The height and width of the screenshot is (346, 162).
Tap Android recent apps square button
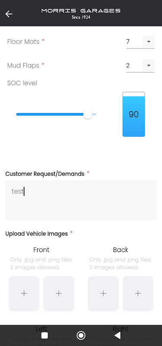[45, 336]
